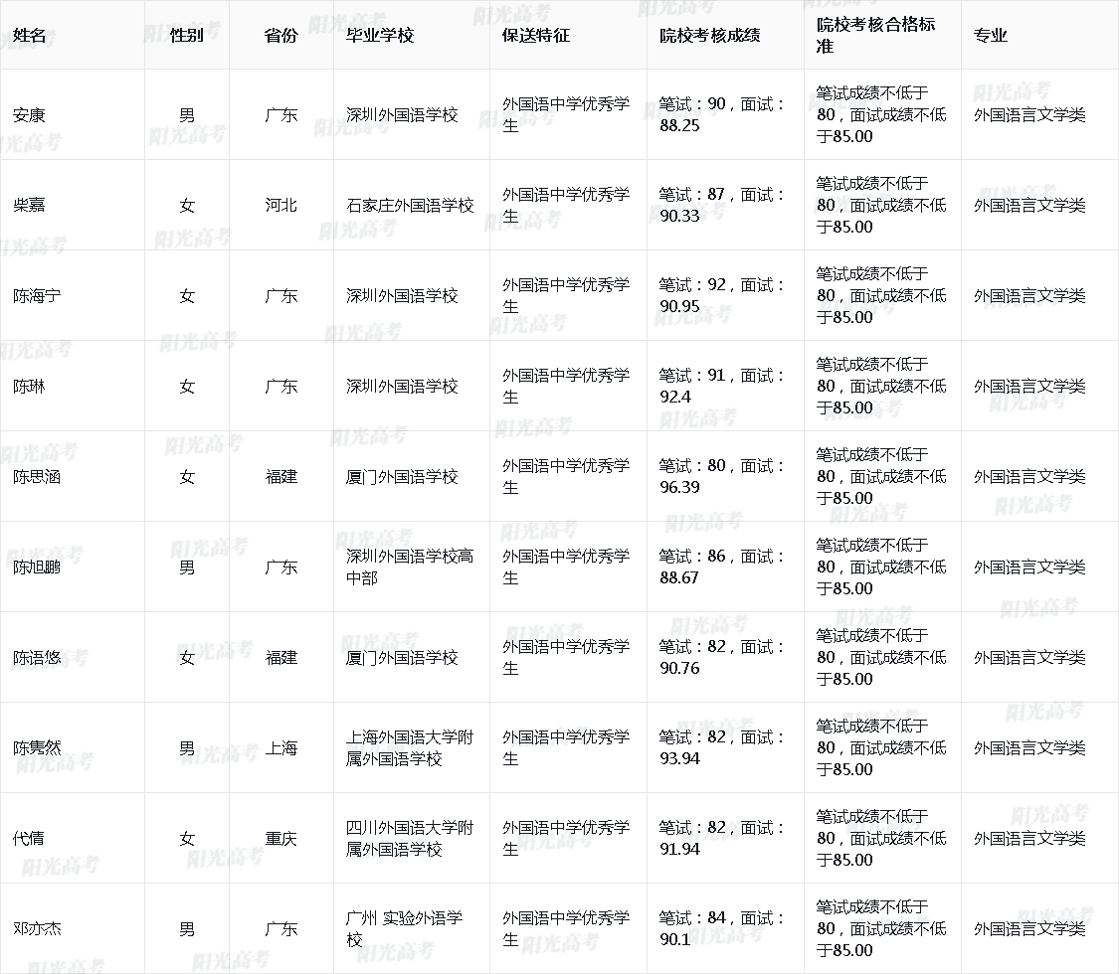Click the 省份 column header
The width and height of the screenshot is (1119, 974).
coord(280,35)
